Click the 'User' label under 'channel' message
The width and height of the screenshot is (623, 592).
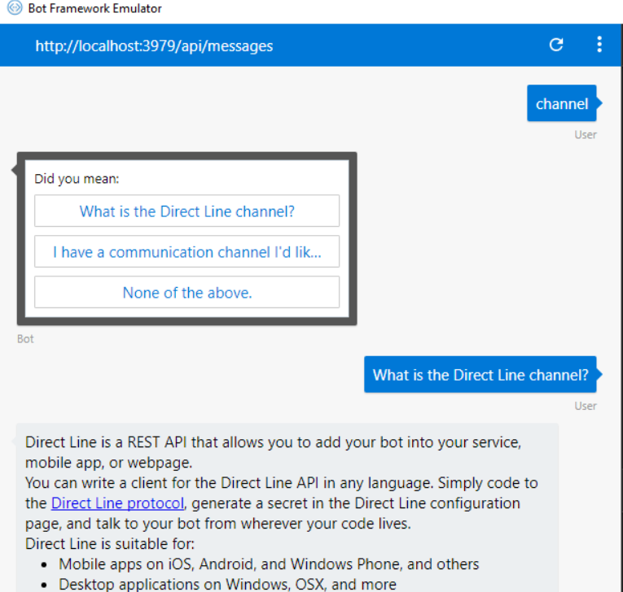(586, 134)
